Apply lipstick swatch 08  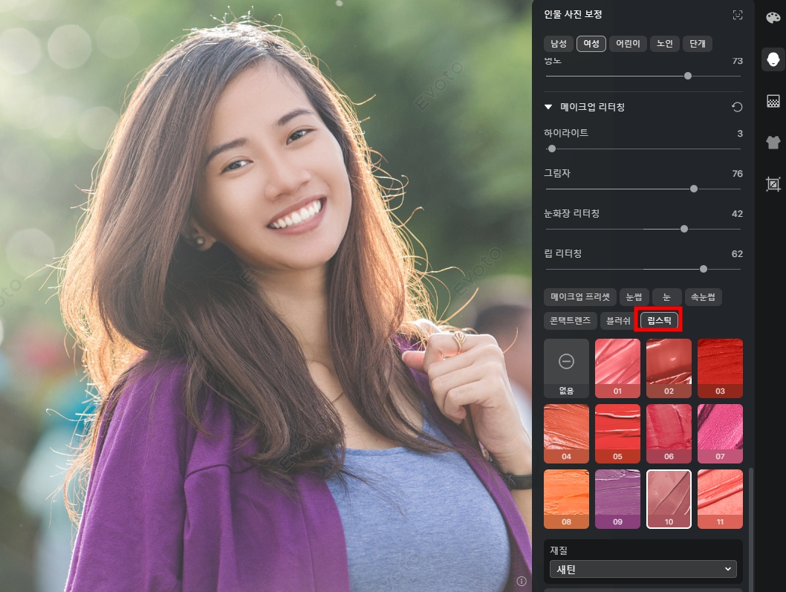point(566,498)
